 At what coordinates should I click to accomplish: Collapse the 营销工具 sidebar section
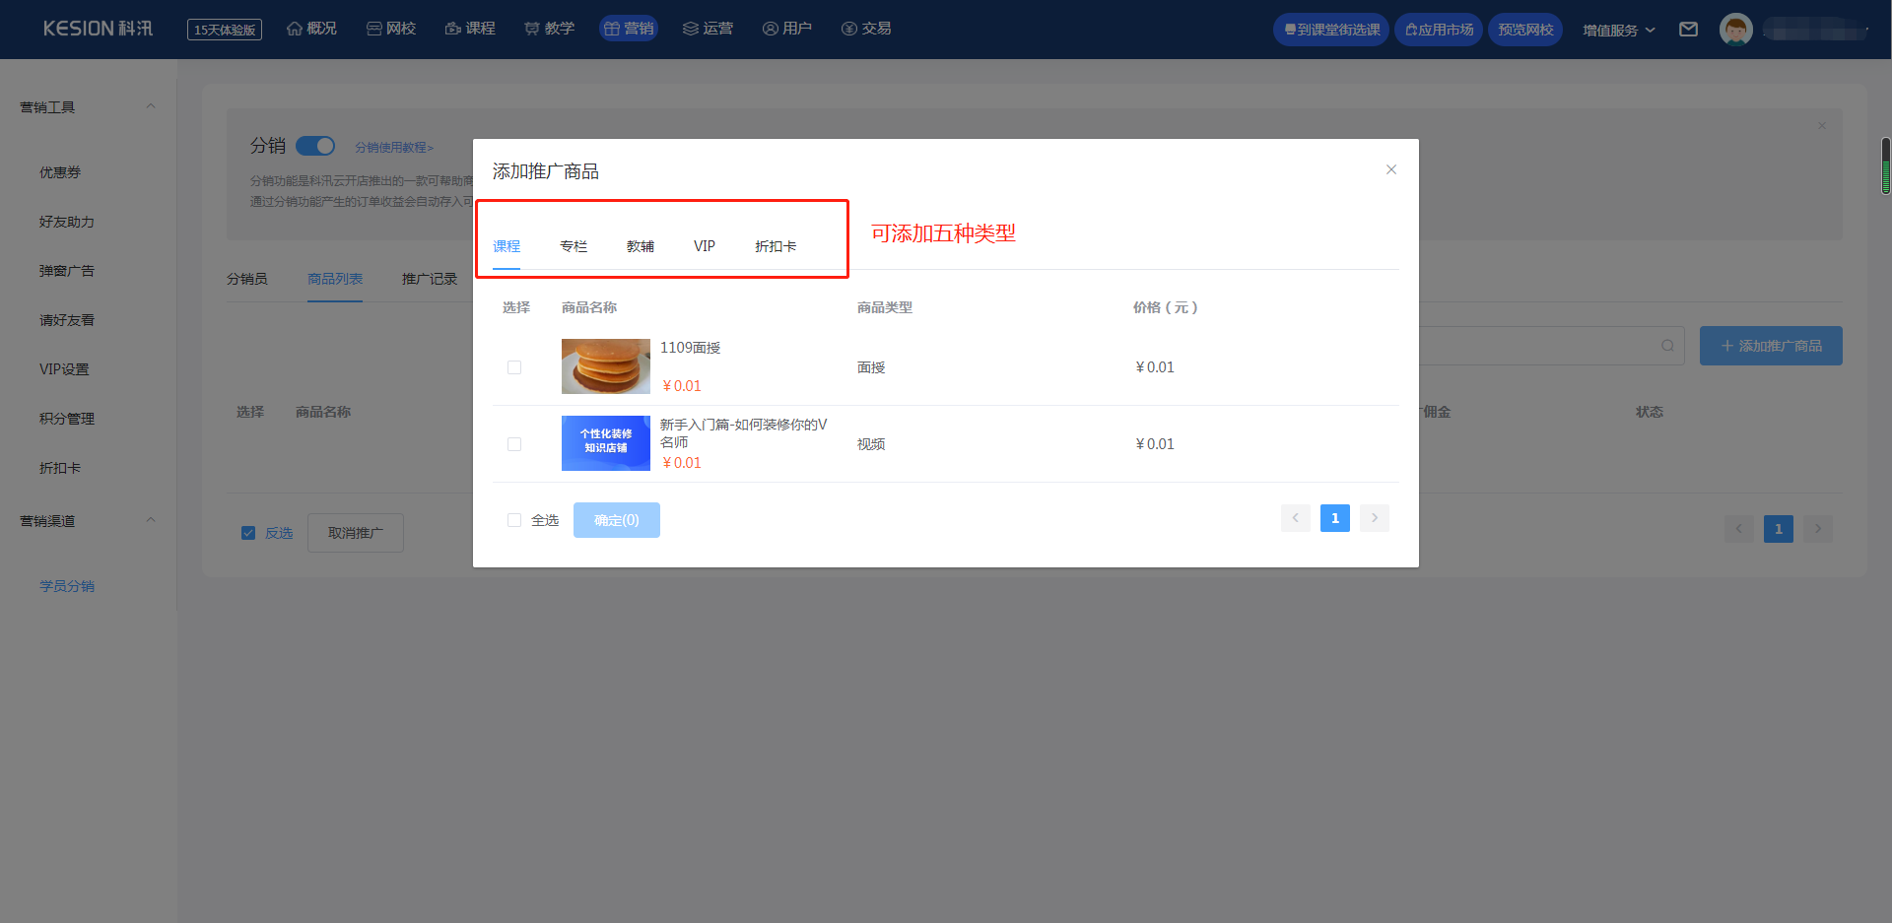pyautogui.click(x=151, y=106)
